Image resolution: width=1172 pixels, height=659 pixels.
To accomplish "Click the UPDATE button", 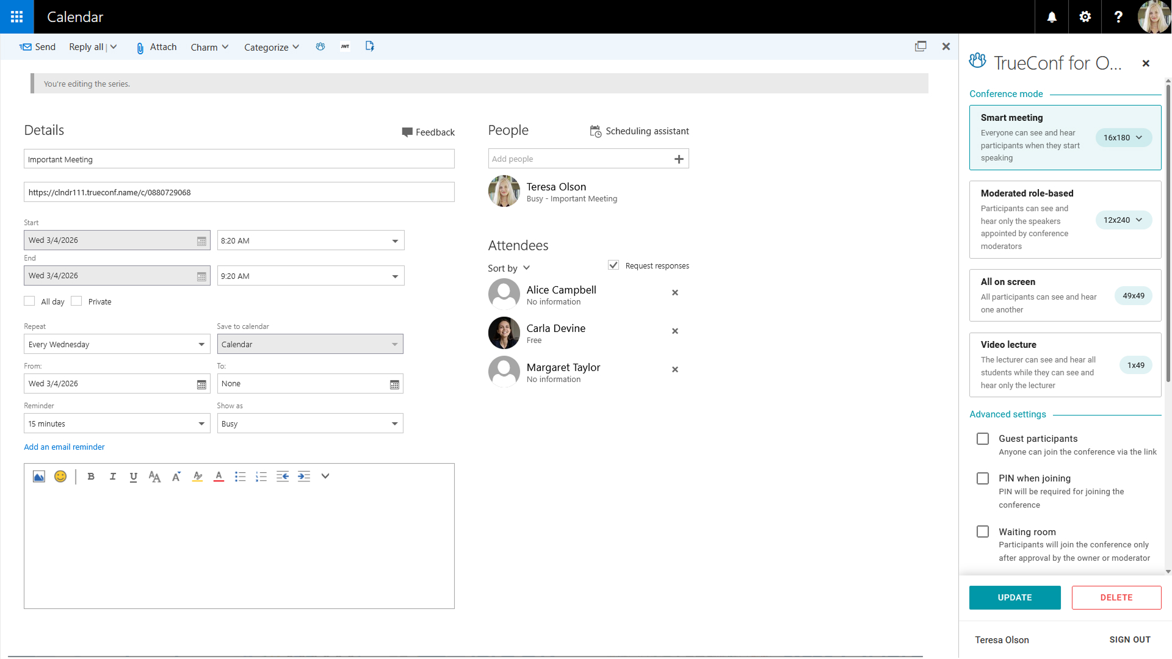I will coord(1015,598).
